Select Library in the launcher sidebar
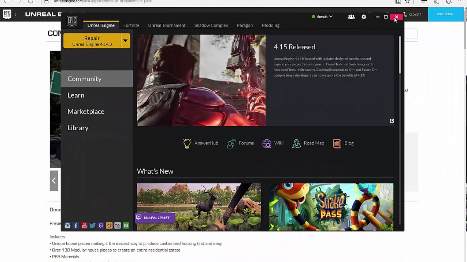Screen dimensions: 467x262 coord(97,128)
